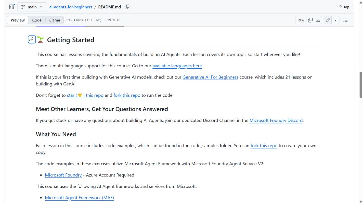Click the scrollbar up arrow
363x204 pixels.
coord(361,2)
